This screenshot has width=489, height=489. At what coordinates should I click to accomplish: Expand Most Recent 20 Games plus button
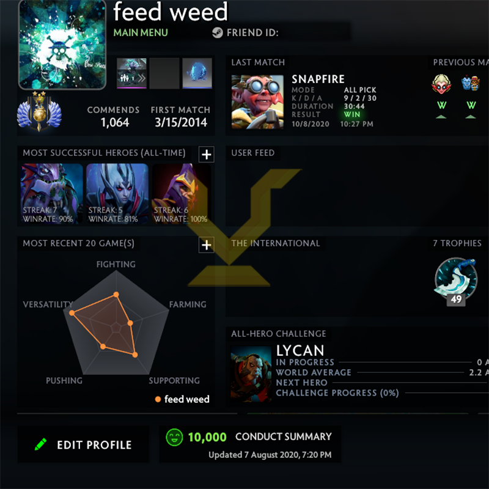(x=207, y=245)
